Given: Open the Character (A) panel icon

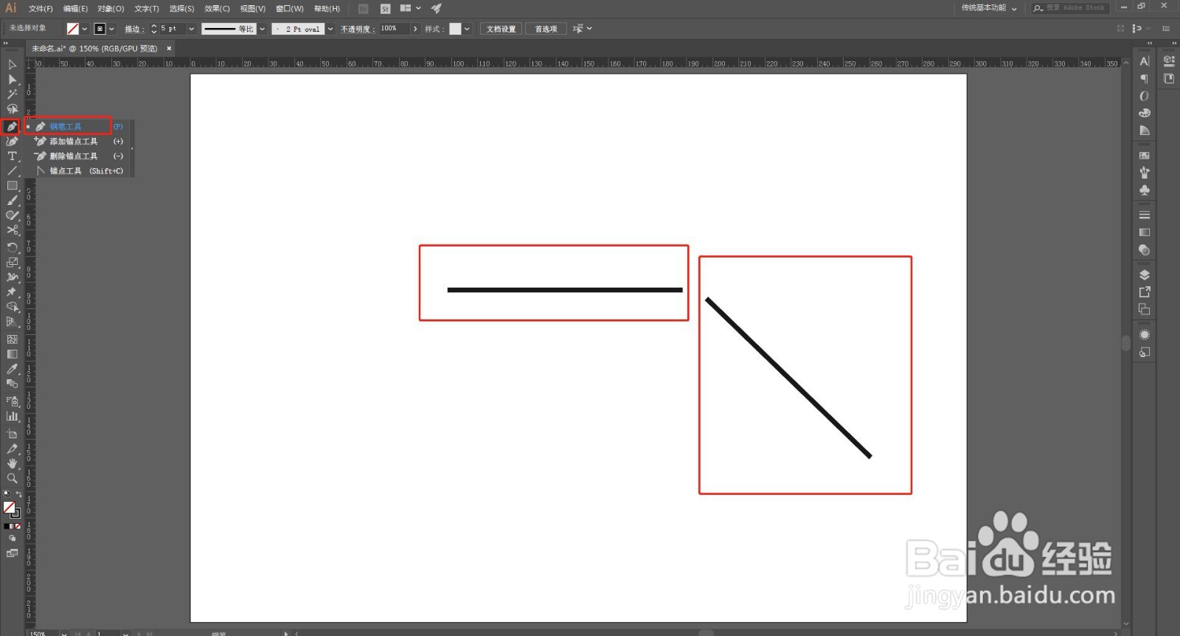Looking at the screenshot, I should coord(1145,61).
